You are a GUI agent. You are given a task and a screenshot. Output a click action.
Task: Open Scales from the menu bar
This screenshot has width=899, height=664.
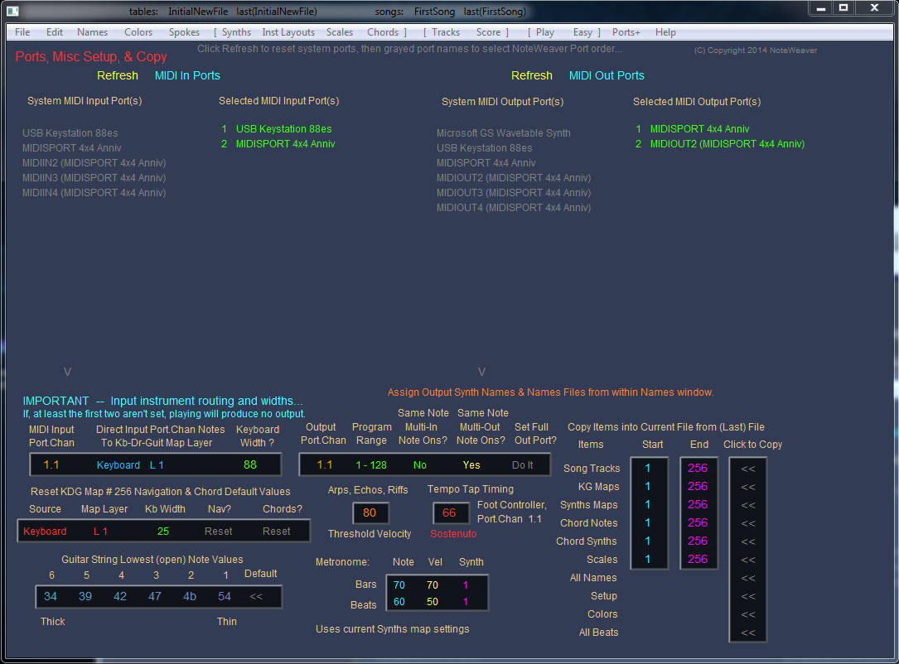[340, 32]
